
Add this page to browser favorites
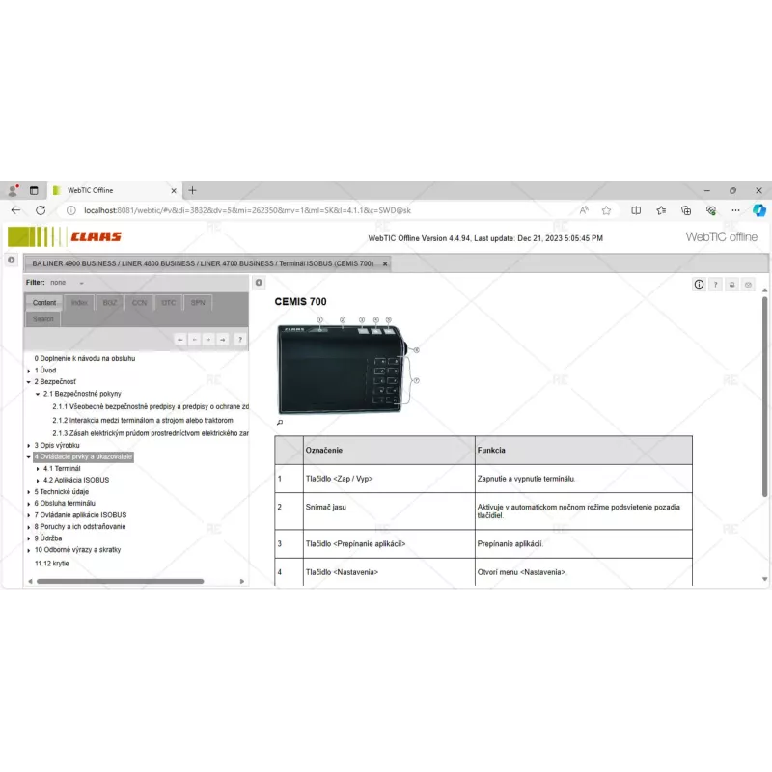[607, 210]
